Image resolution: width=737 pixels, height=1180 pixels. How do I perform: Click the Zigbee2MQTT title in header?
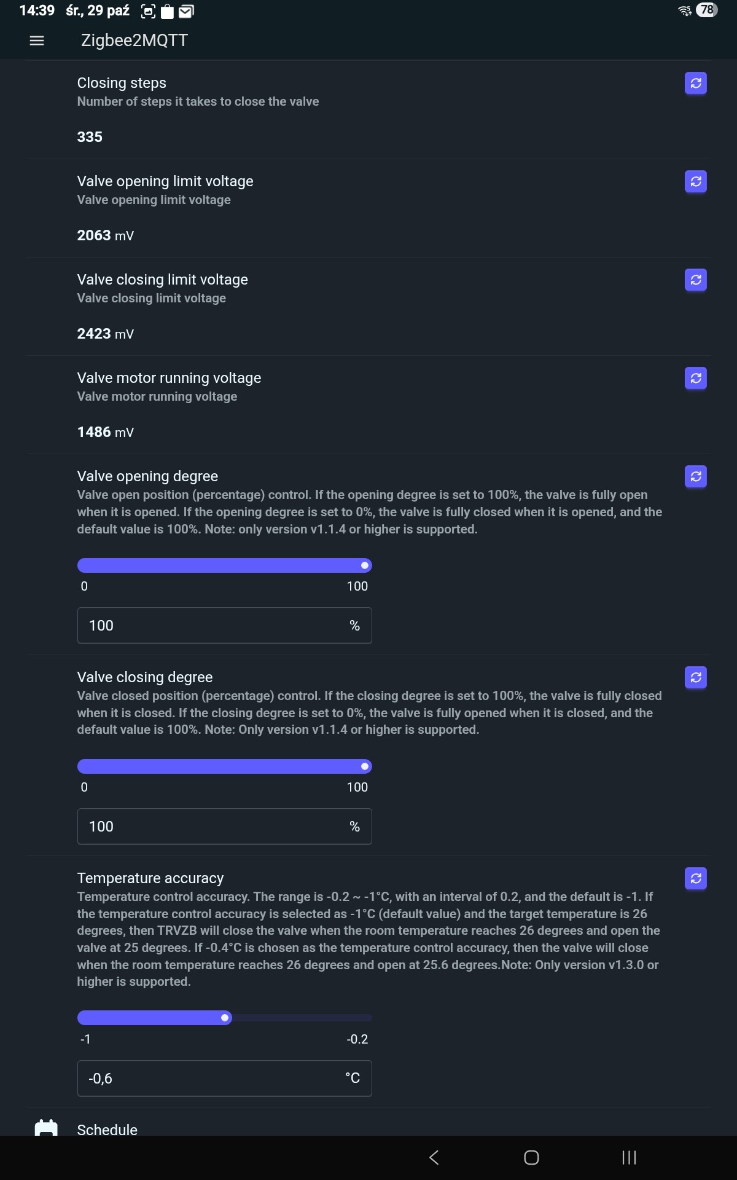point(135,41)
